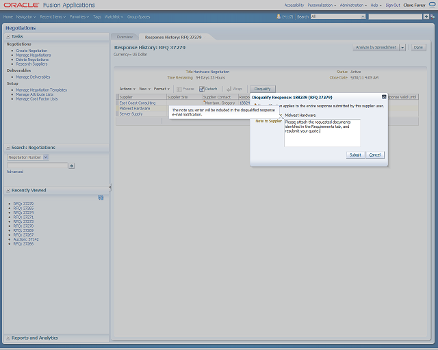Open the Favorites menu
This screenshot has width=438, height=350.
(x=79, y=16)
